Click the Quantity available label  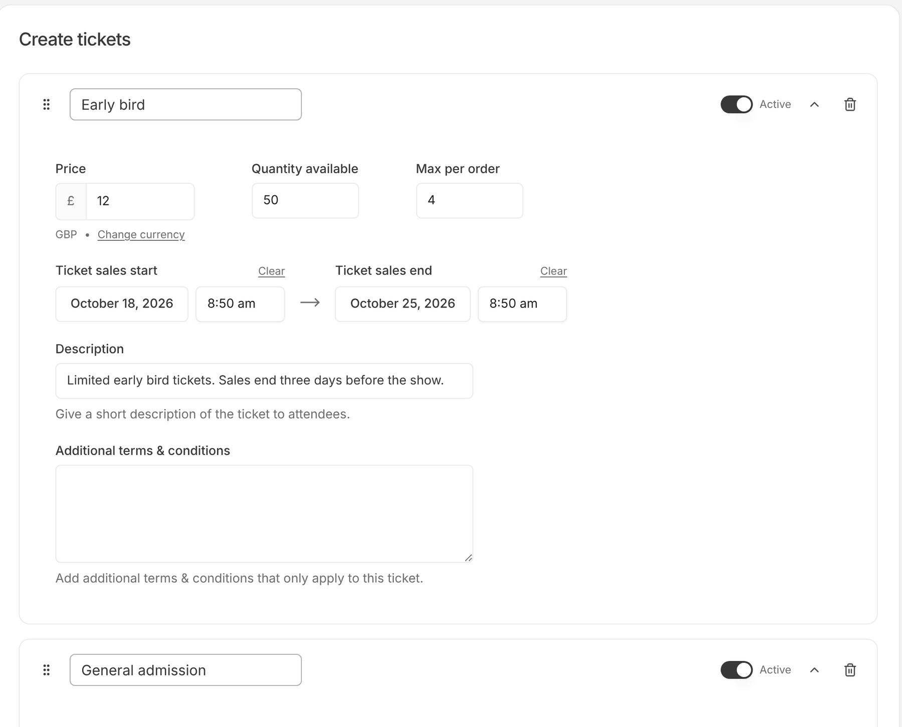coord(305,169)
